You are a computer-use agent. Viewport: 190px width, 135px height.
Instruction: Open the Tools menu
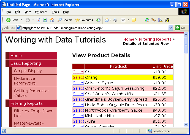point(55,12)
